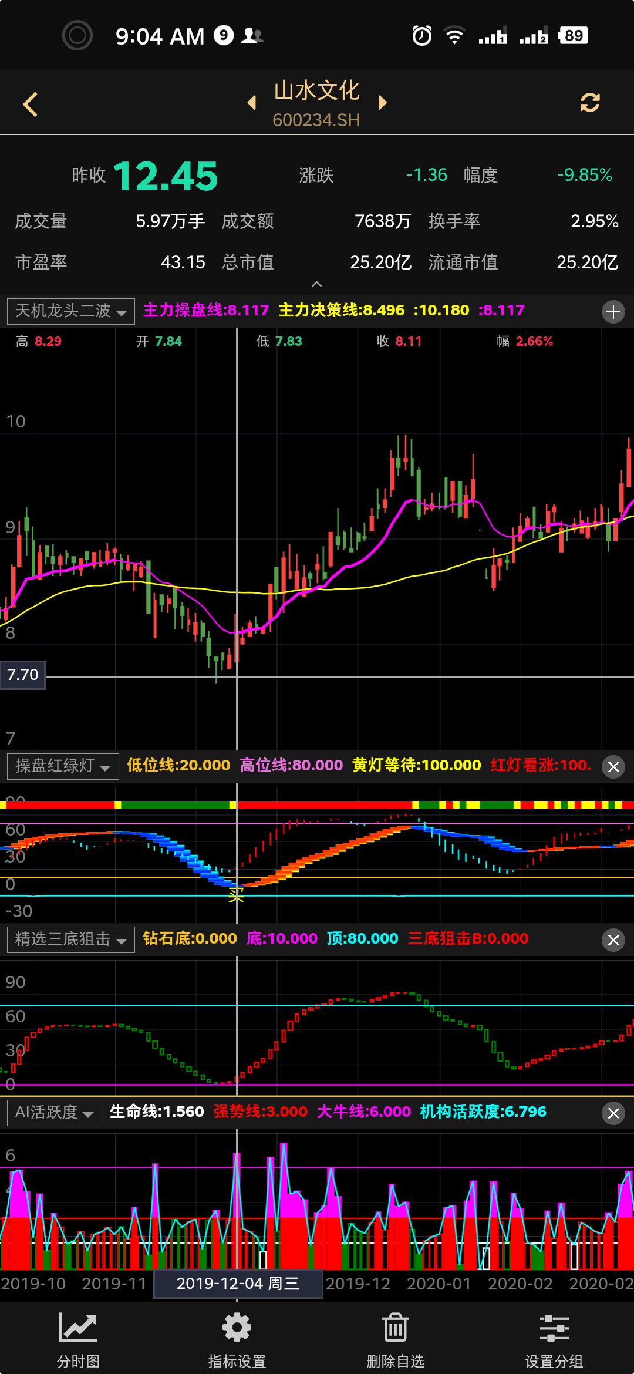The width and height of the screenshot is (634, 1374).
Task: Close the 操盘红绿灯 indicator panel
Action: pos(613,767)
